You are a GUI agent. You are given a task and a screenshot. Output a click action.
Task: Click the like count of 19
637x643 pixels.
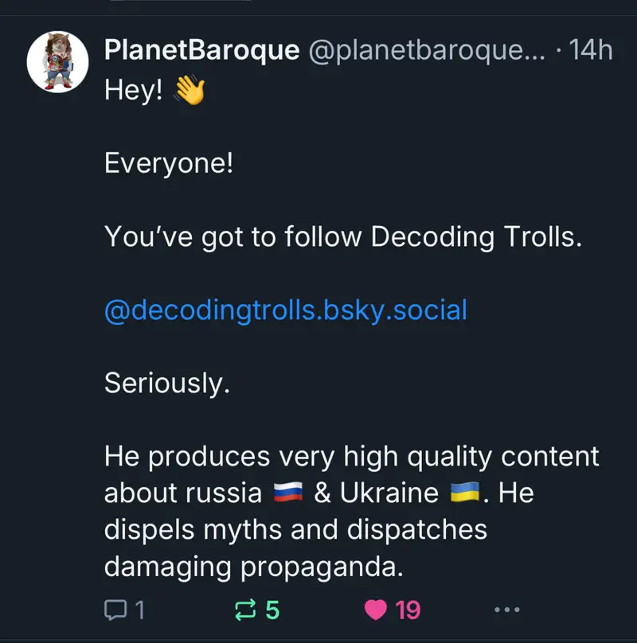coord(408,610)
